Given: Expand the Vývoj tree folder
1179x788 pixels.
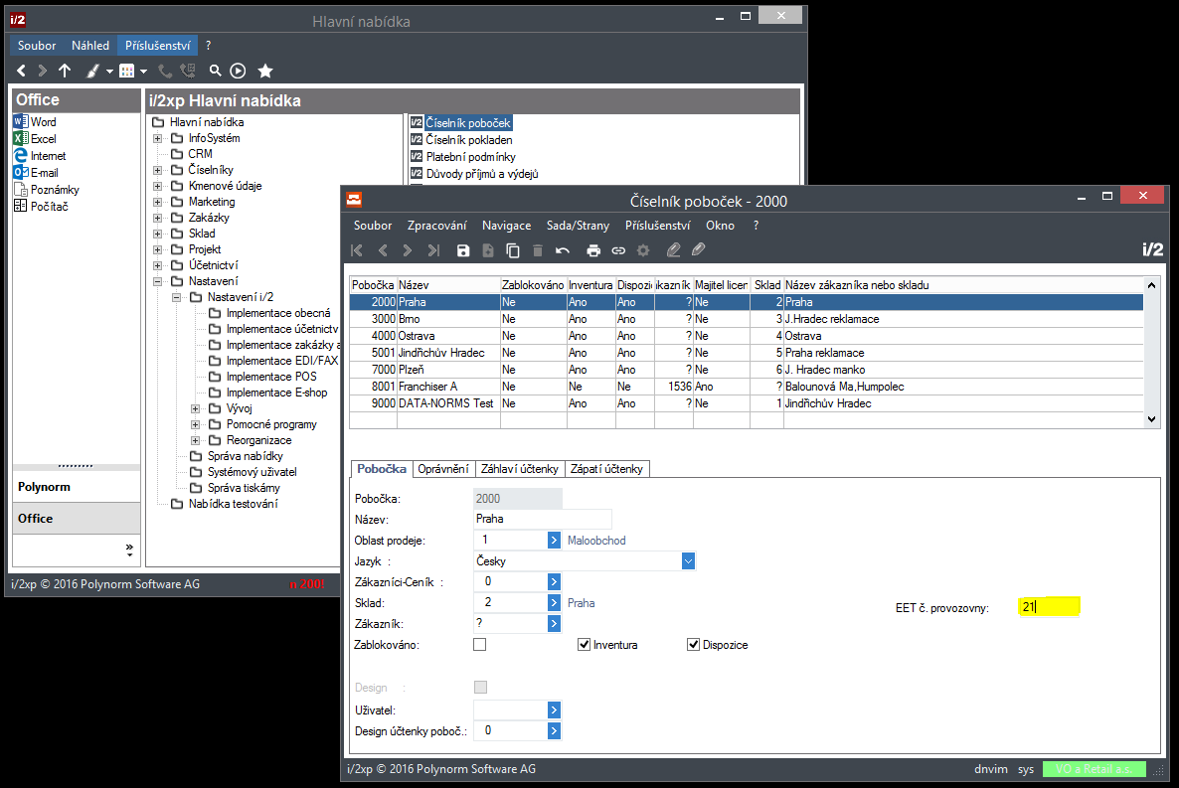Looking at the screenshot, I should click(195, 408).
